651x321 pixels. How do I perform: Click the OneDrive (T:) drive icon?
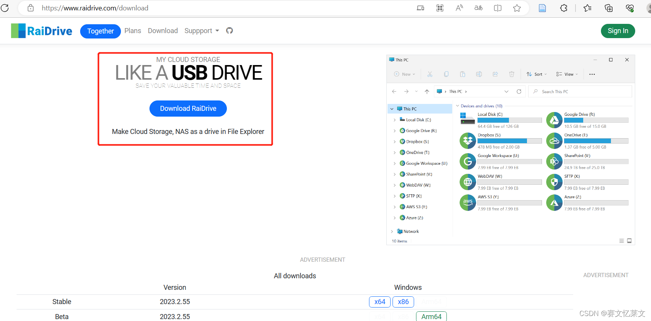[x=554, y=141]
